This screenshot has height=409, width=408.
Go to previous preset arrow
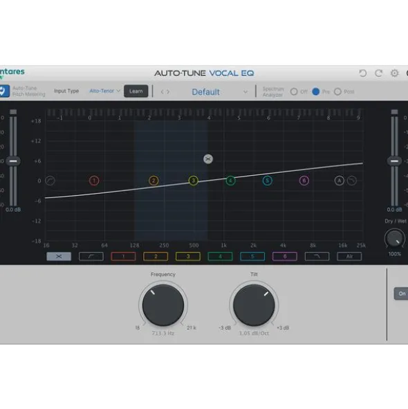coord(162,92)
